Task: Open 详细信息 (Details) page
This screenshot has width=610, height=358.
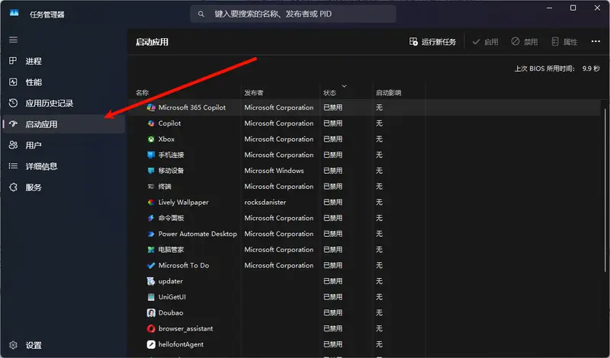Action: click(x=63, y=166)
